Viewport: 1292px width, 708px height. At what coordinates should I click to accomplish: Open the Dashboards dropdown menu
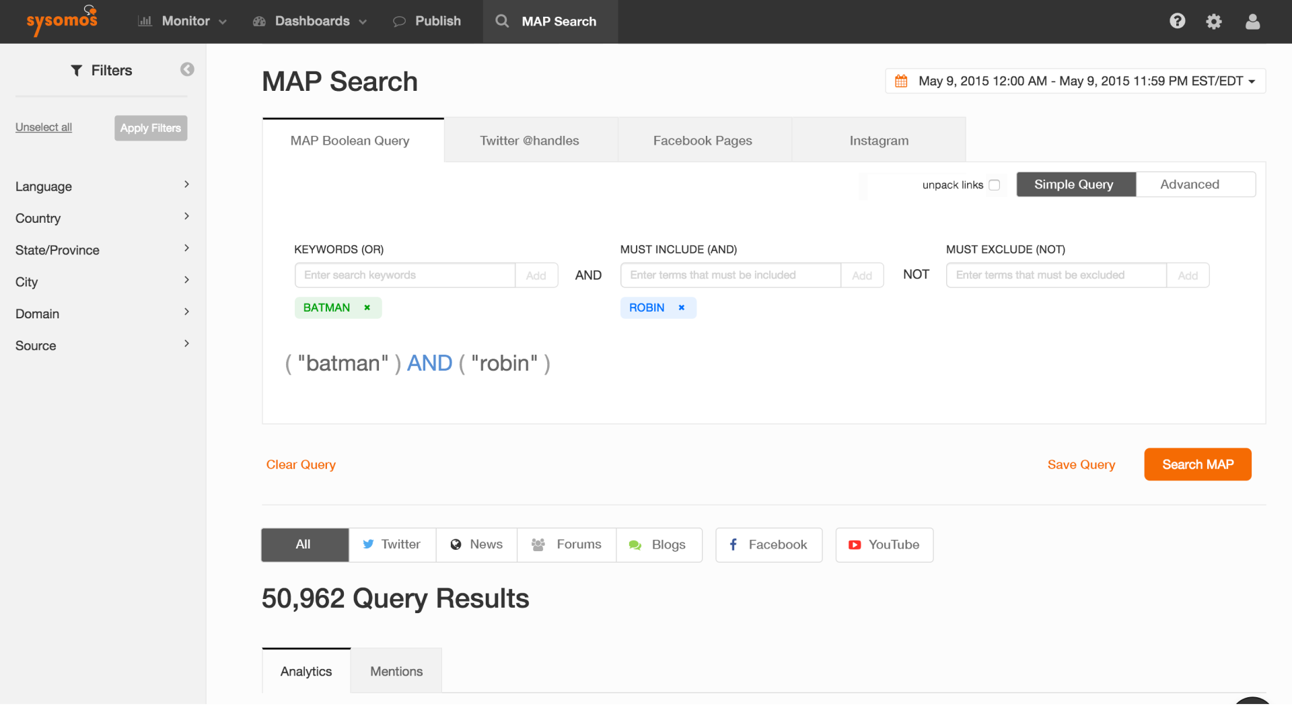pos(310,21)
